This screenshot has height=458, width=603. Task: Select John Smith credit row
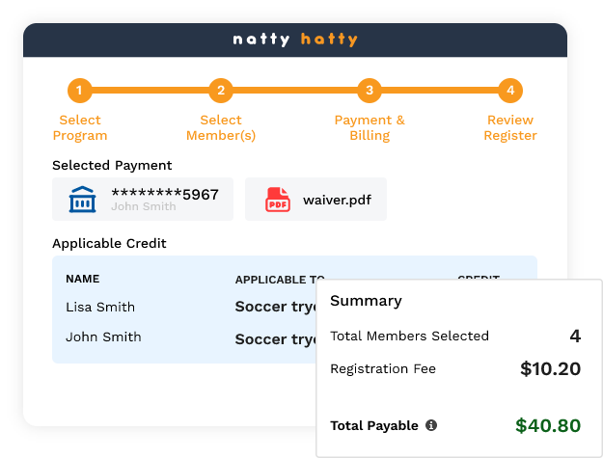[103, 337]
